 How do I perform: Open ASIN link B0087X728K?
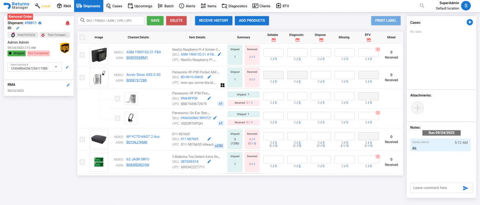[x=137, y=80]
